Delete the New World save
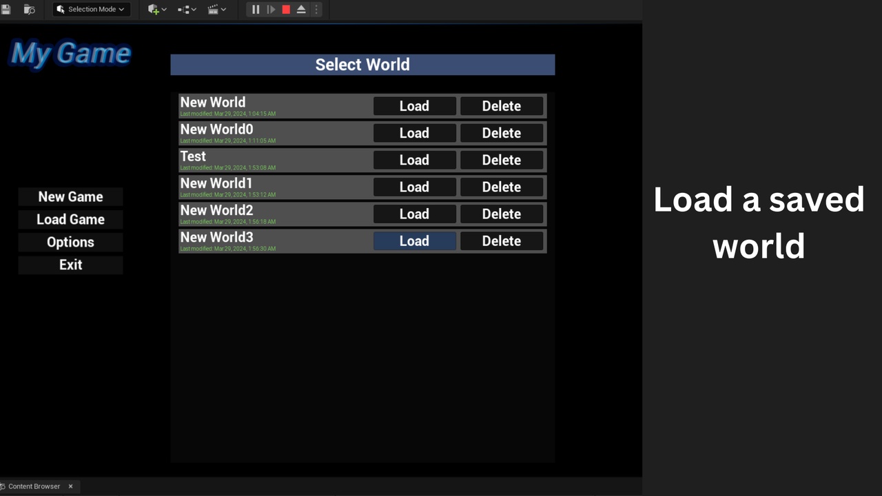This screenshot has height=496, width=882. tap(502, 106)
